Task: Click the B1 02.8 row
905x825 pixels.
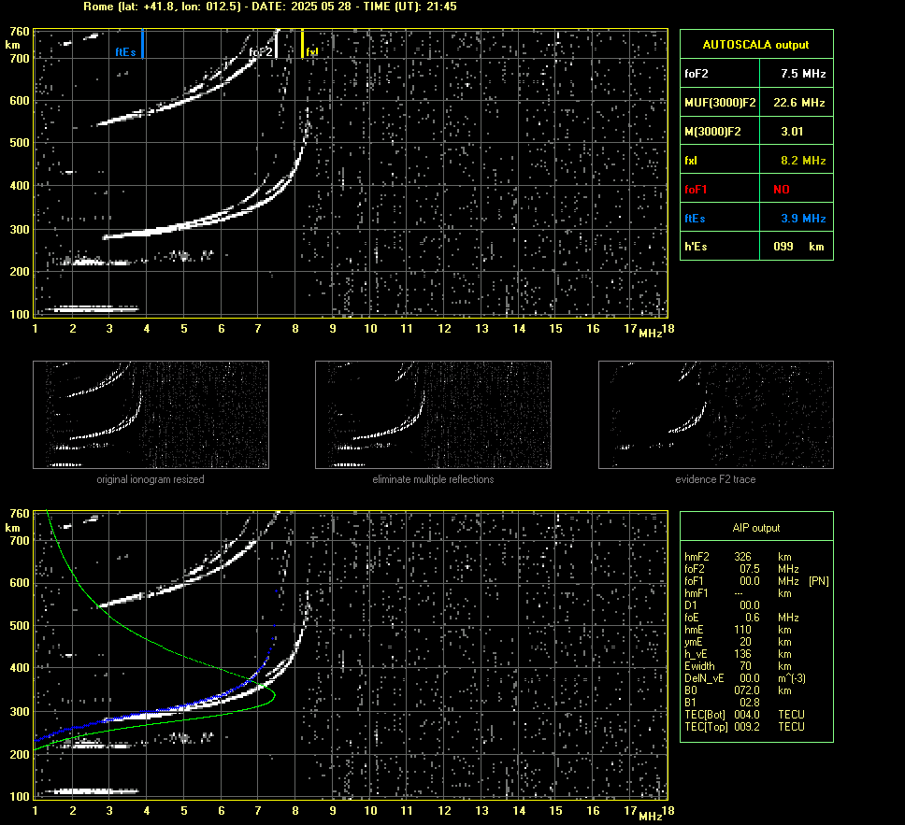Action: [x=722, y=702]
